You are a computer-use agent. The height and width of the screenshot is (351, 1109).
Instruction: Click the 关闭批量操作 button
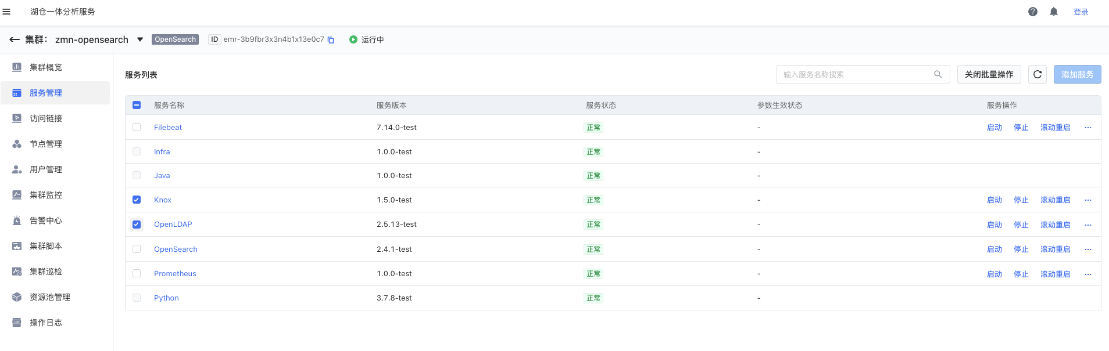coord(989,74)
